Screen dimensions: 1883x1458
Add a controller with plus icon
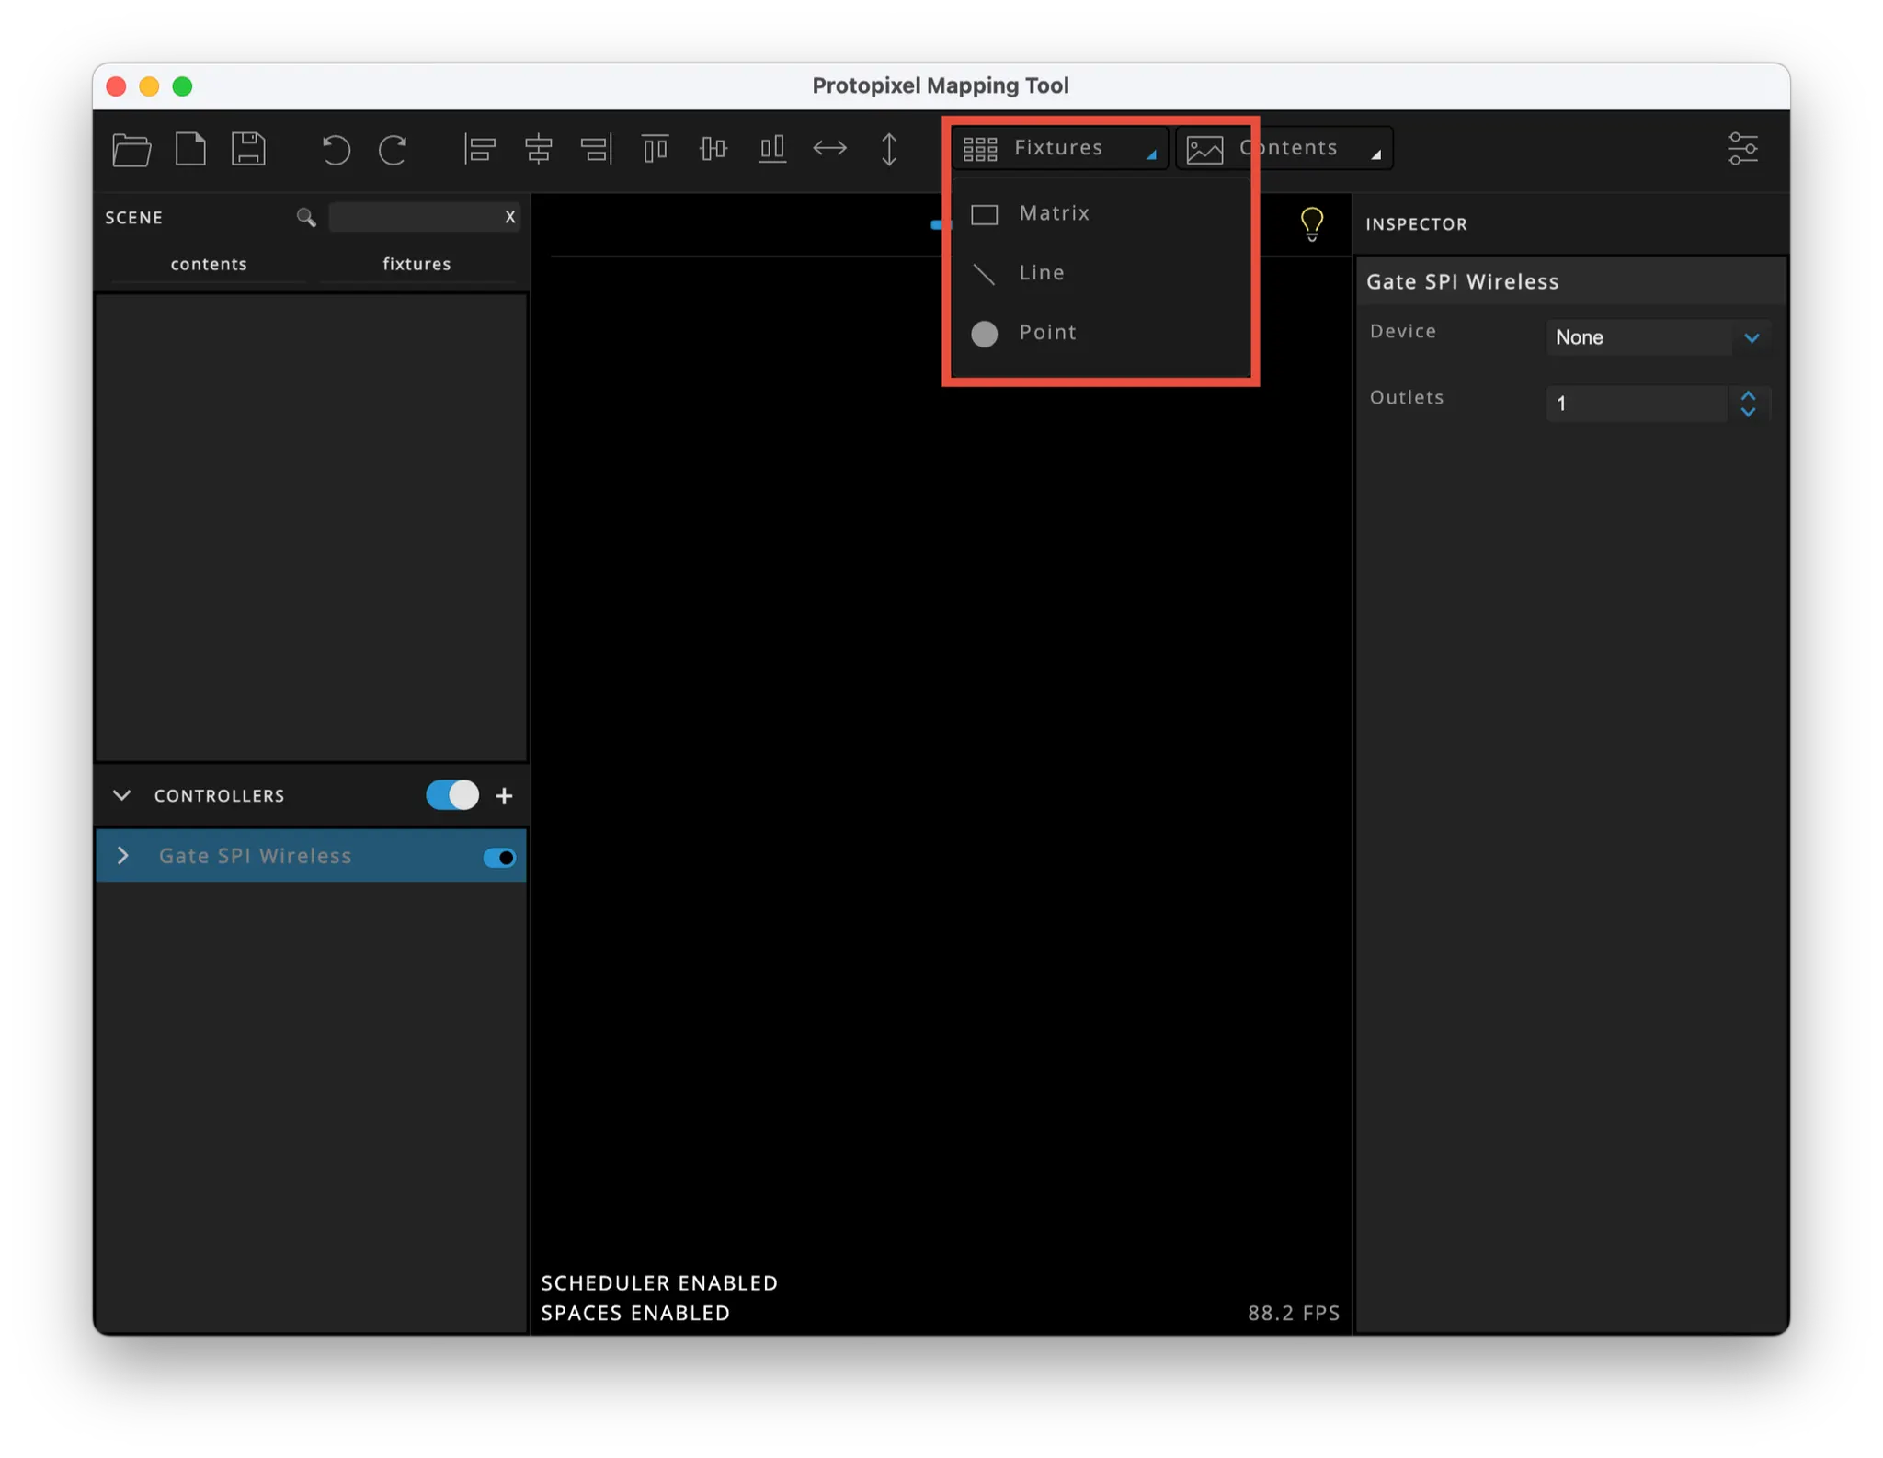pyautogui.click(x=504, y=796)
